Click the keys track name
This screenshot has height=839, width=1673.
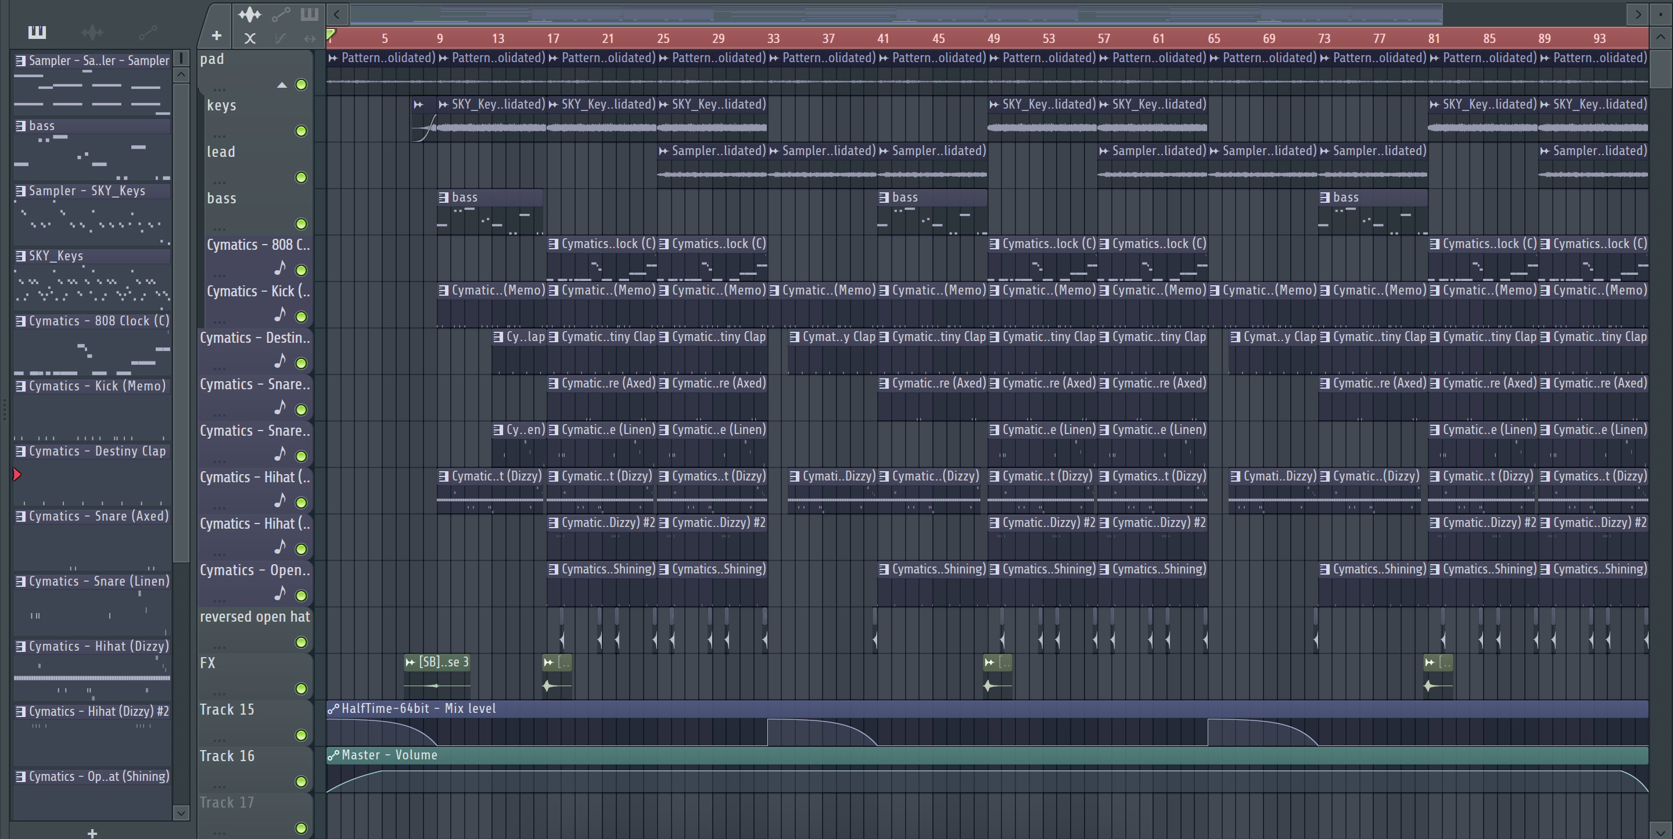(221, 105)
